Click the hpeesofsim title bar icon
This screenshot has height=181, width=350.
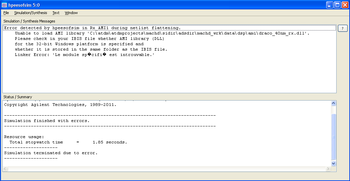4,5
